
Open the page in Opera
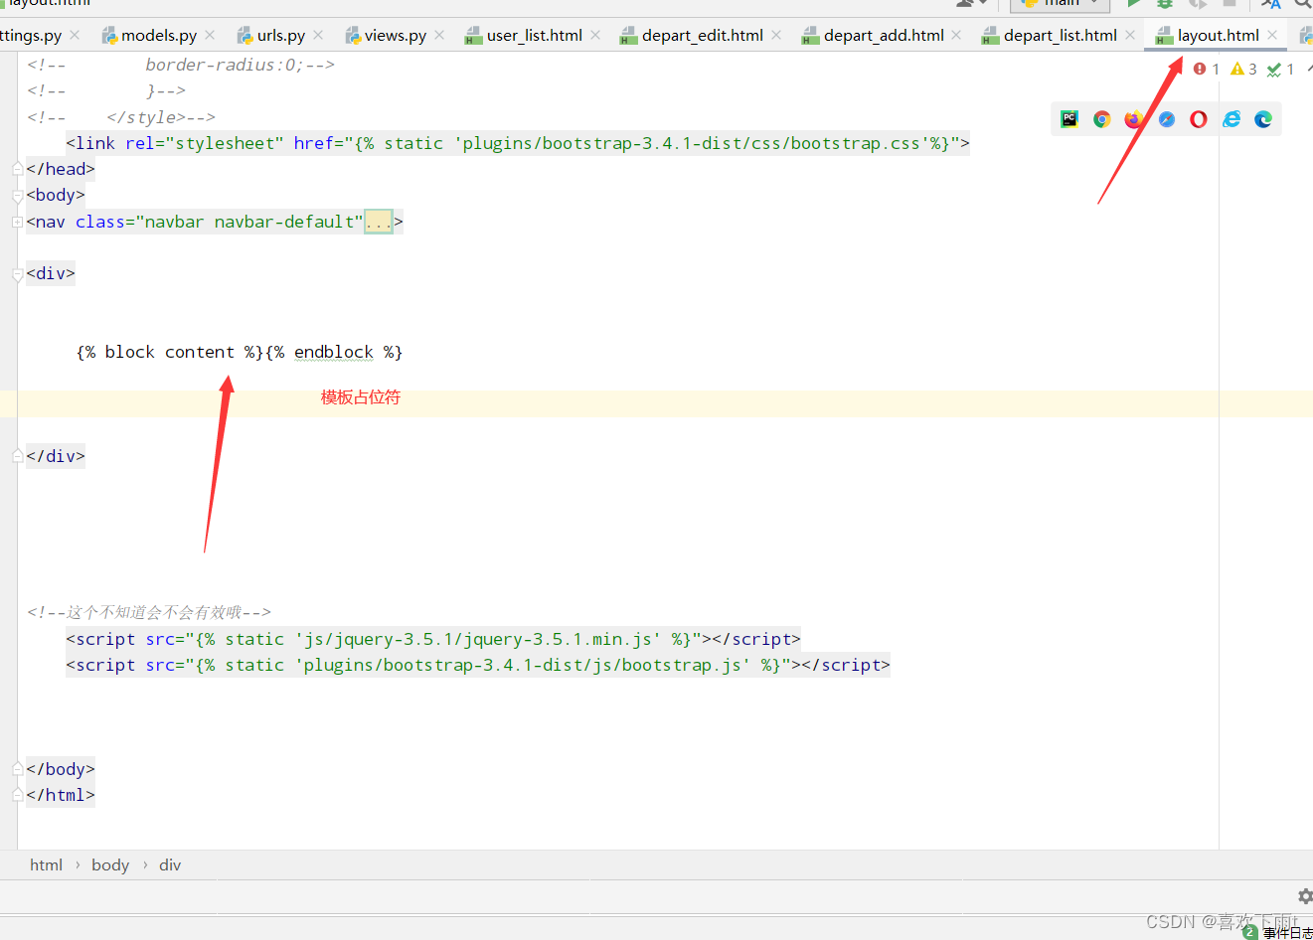click(1199, 119)
